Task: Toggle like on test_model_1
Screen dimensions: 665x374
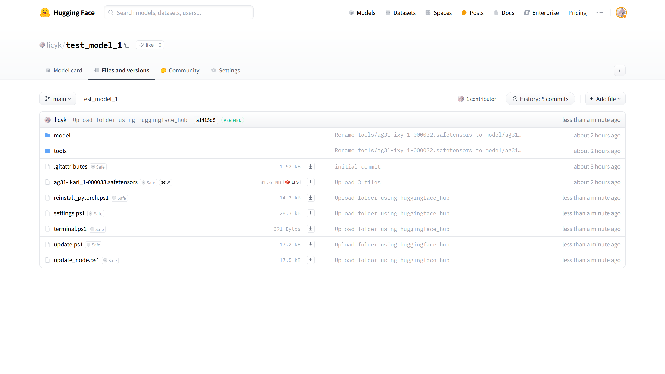Action: (146, 45)
